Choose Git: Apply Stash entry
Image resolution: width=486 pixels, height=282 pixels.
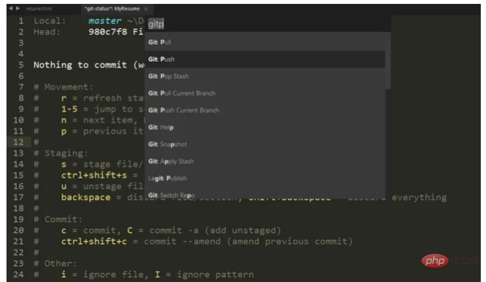265,161
